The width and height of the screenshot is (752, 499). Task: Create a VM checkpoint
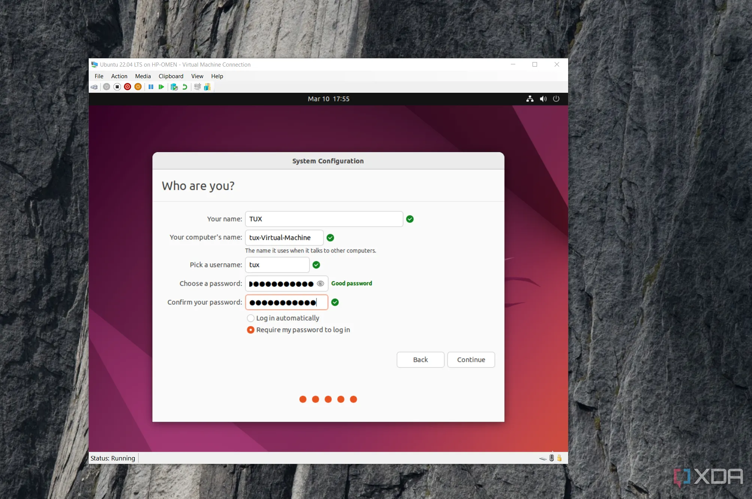(174, 87)
